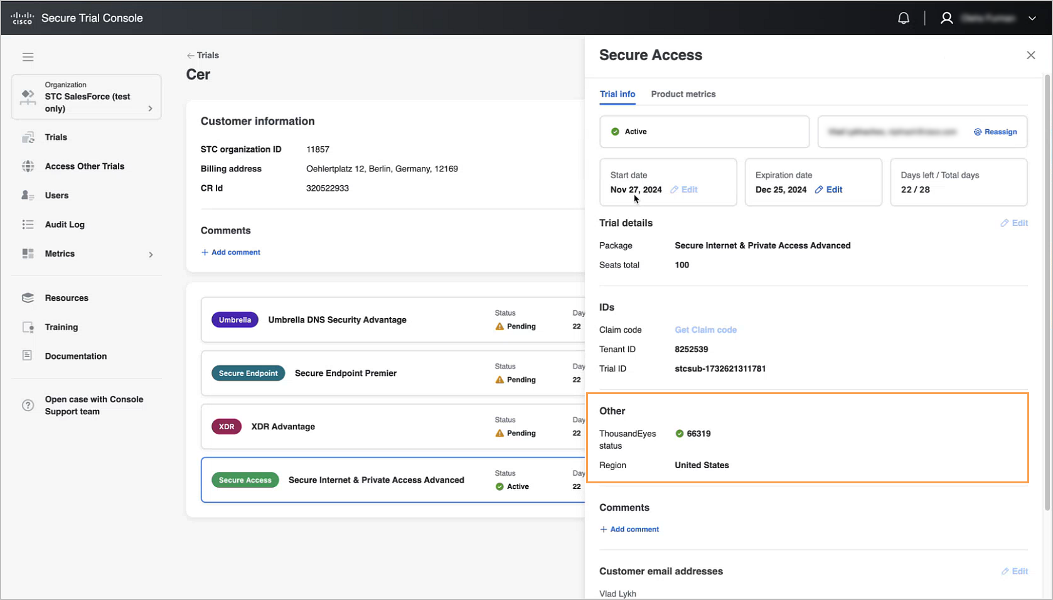Toggle the hamburger navigation menu
This screenshot has width=1053, height=600.
coord(28,57)
